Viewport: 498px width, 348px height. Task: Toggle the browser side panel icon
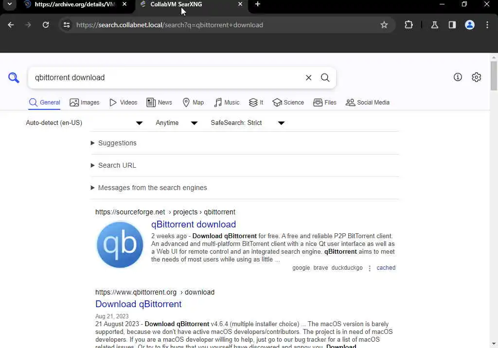[x=452, y=25]
